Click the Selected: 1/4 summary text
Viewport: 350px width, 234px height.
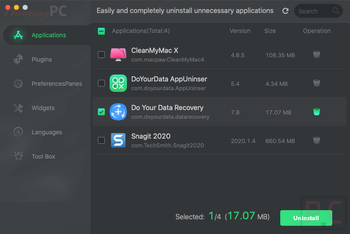click(x=222, y=216)
